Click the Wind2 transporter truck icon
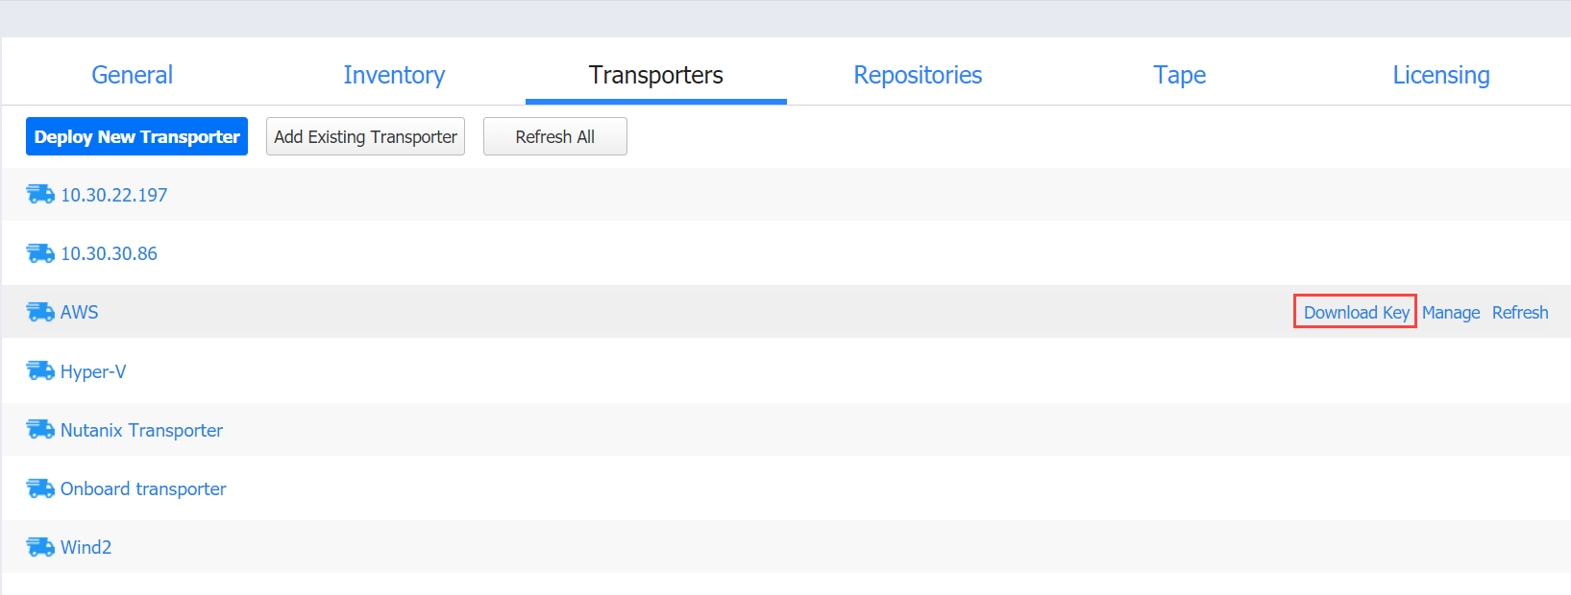 coord(40,547)
